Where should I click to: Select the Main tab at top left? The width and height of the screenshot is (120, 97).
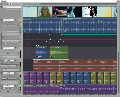pyautogui.click(x=4, y=1)
